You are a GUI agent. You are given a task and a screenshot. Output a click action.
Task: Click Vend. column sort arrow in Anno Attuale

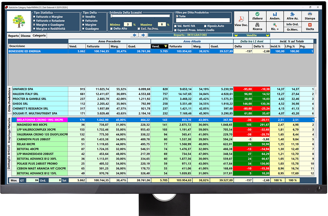click(165, 46)
